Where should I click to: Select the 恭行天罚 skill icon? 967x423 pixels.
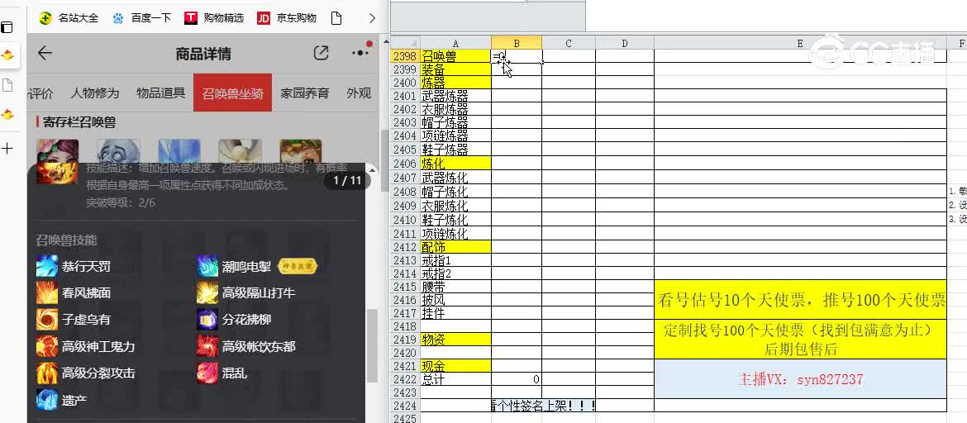pos(47,266)
